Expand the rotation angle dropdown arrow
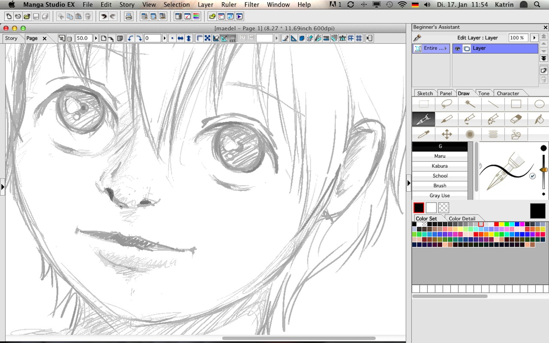The image size is (549, 343). pyautogui.click(x=164, y=38)
